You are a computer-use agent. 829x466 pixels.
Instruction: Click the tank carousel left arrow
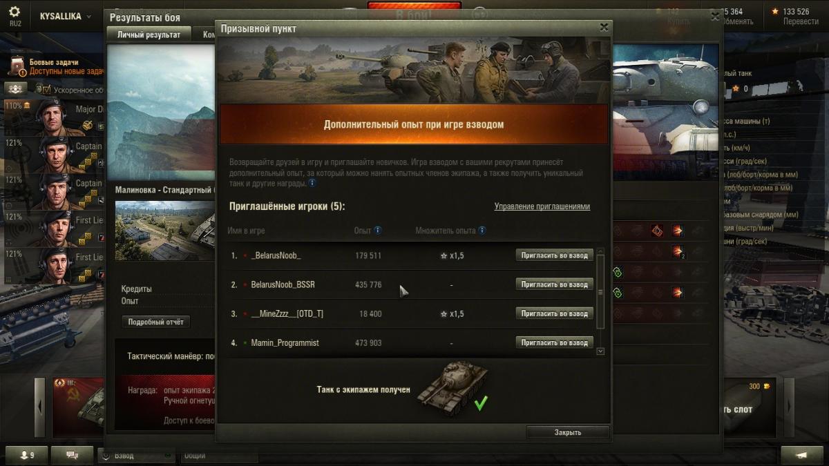(40, 407)
